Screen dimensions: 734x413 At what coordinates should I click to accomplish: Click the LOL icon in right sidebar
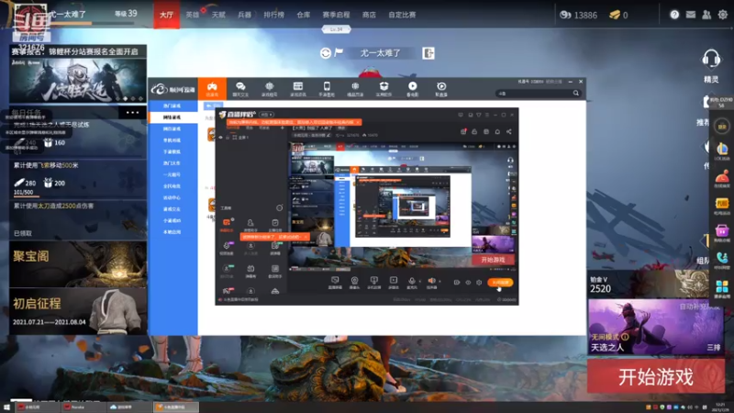click(x=722, y=150)
